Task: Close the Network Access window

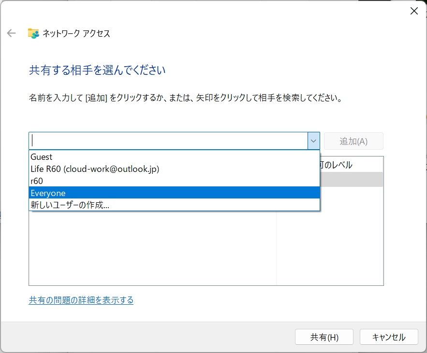Action: point(414,11)
